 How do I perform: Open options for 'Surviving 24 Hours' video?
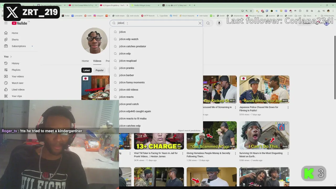(288, 153)
